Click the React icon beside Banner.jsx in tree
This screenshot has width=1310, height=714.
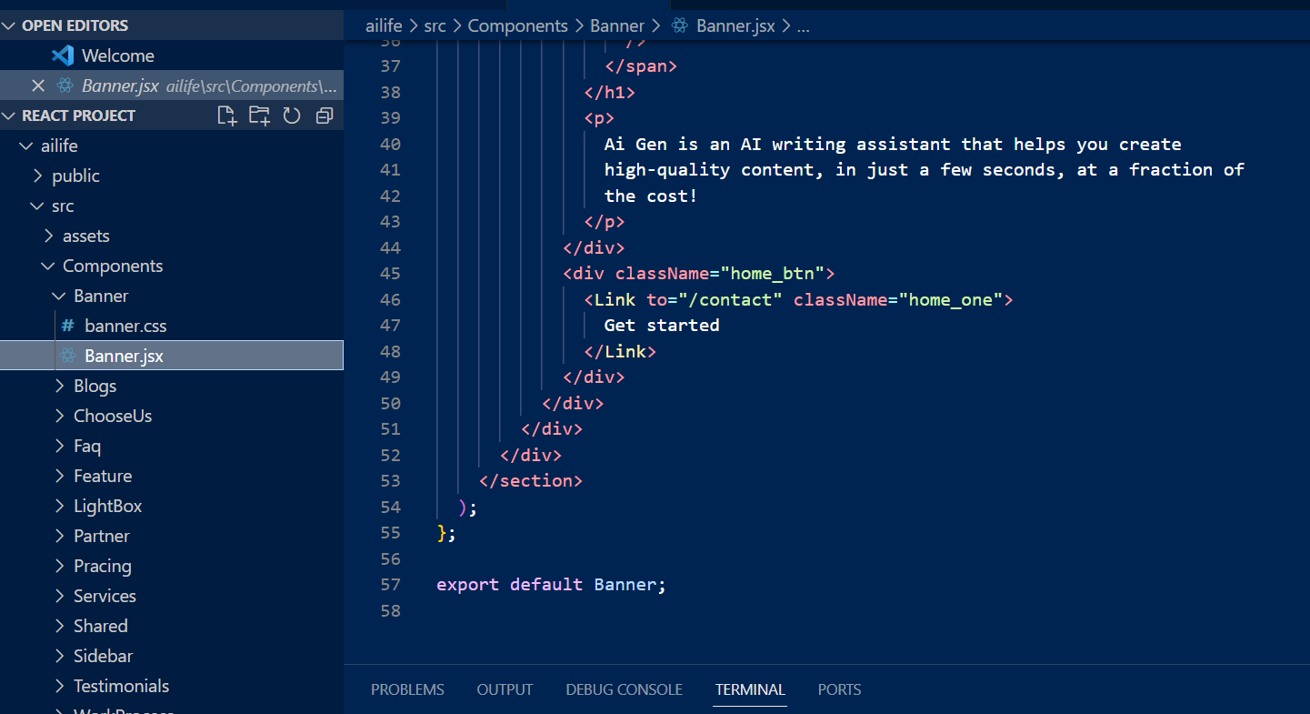click(66, 356)
